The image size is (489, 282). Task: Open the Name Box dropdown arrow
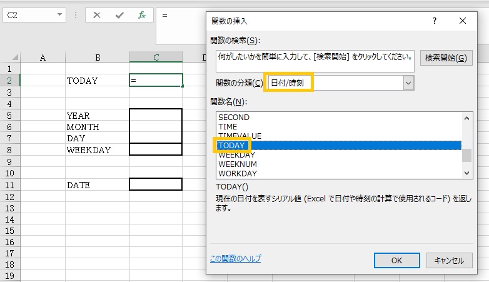59,15
